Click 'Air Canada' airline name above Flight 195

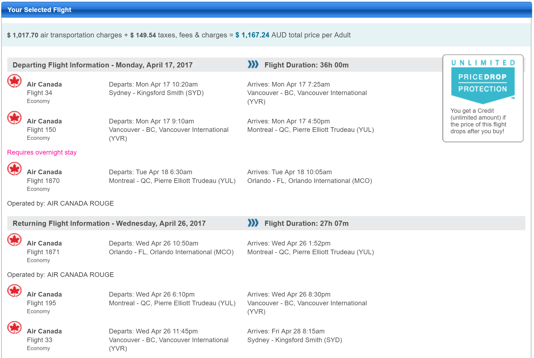tap(44, 294)
